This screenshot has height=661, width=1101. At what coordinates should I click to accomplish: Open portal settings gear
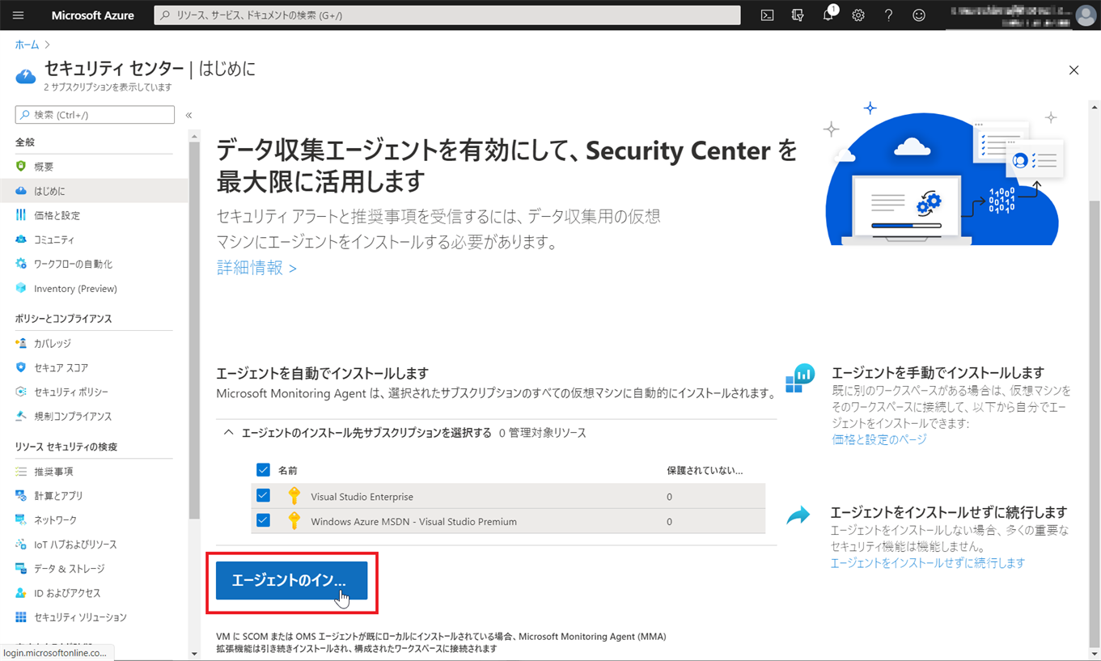(x=858, y=15)
